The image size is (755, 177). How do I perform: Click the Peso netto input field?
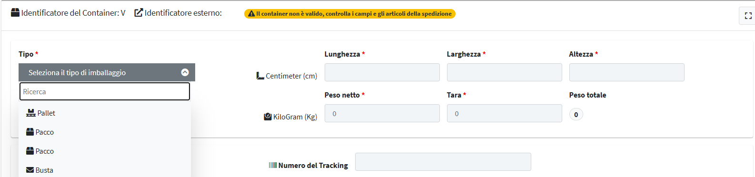382,113
